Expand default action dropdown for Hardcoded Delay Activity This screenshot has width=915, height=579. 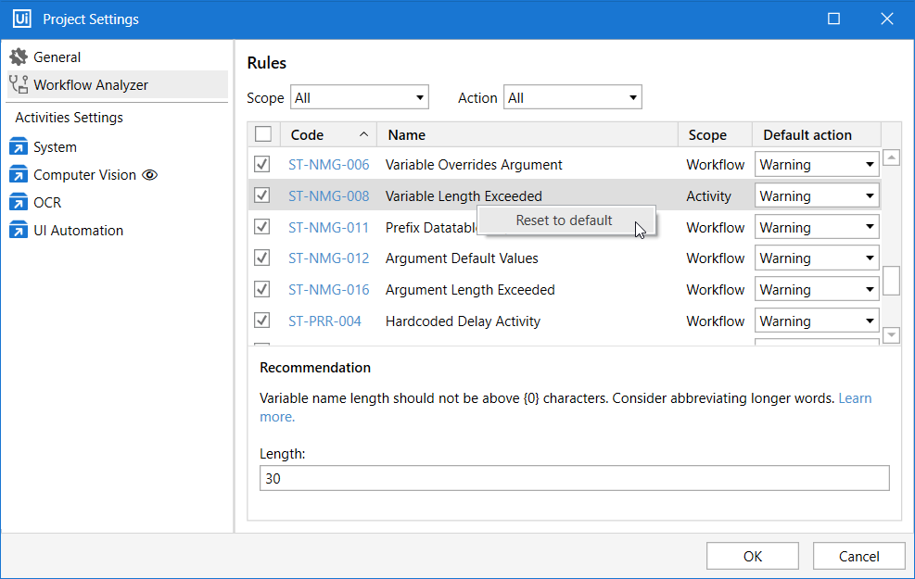(x=817, y=321)
